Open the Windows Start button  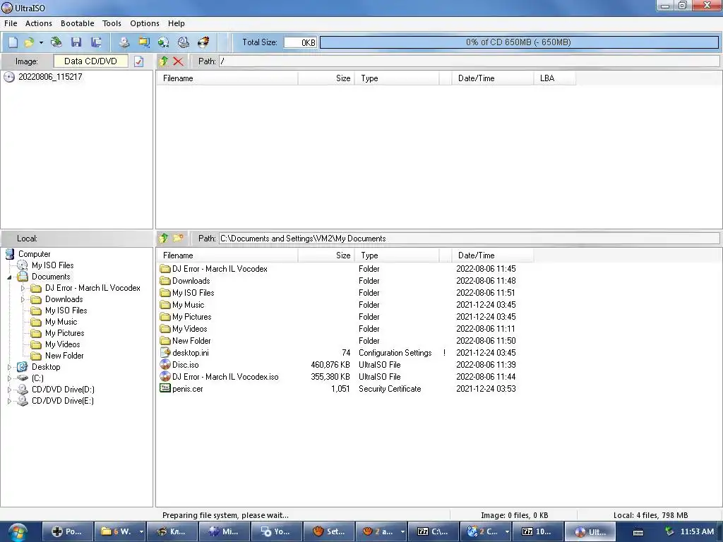(x=18, y=532)
